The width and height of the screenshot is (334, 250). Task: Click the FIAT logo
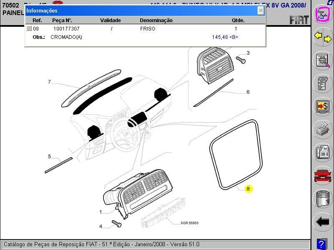coord(299,20)
